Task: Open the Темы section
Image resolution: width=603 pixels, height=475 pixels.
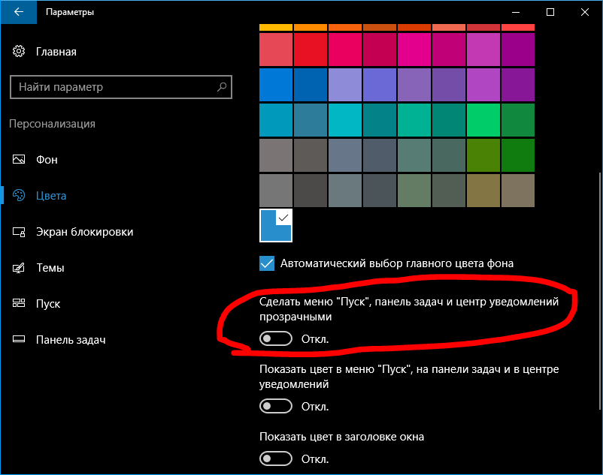Action: (x=50, y=268)
